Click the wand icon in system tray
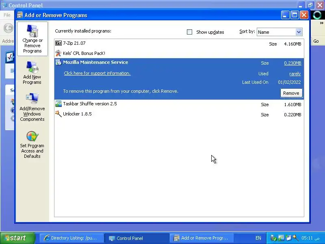The height and width of the screenshot is (244, 325). pyautogui.click(x=295, y=238)
